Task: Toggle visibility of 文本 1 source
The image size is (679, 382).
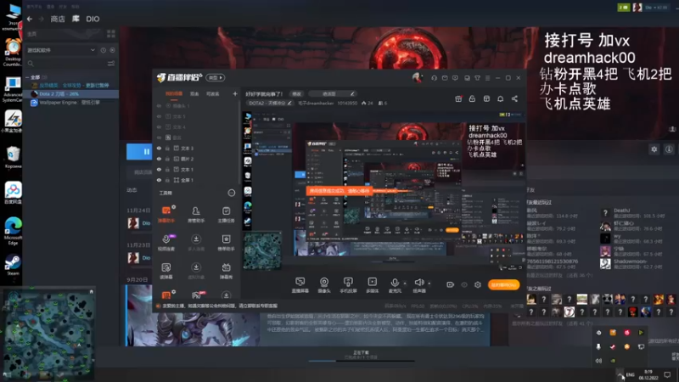Action: [159, 169]
